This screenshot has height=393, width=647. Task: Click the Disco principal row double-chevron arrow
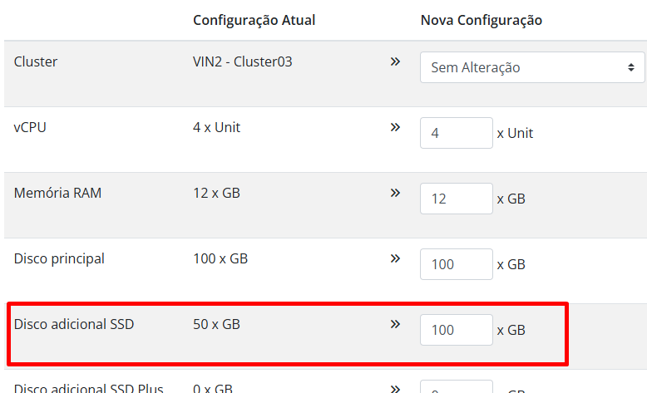pyautogui.click(x=395, y=258)
